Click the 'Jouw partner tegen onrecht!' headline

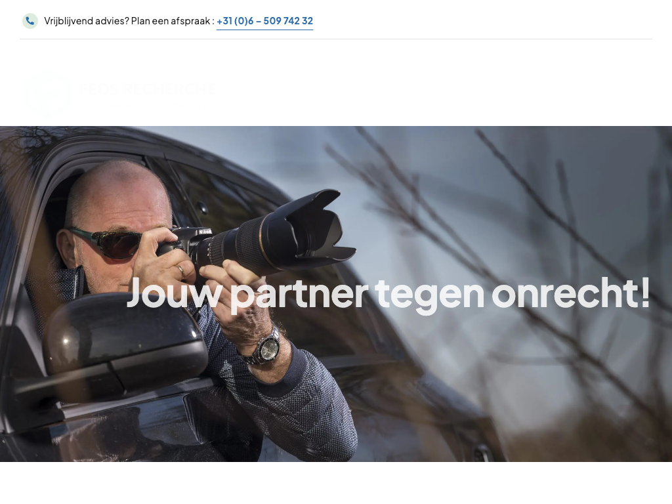coord(388,294)
